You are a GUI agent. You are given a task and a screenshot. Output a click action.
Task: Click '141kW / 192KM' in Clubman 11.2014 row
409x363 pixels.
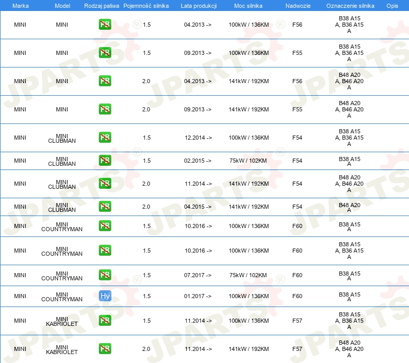click(x=248, y=184)
